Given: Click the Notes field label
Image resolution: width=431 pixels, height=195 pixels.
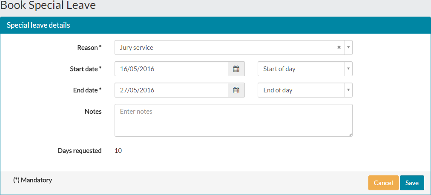Looking at the screenshot, I should (x=93, y=112).
